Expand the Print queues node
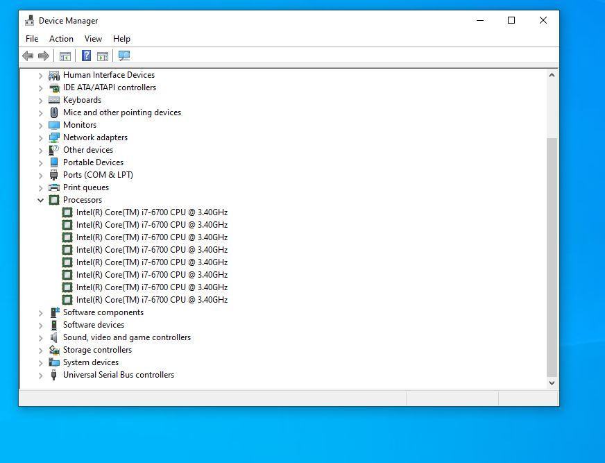 [40, 188]
